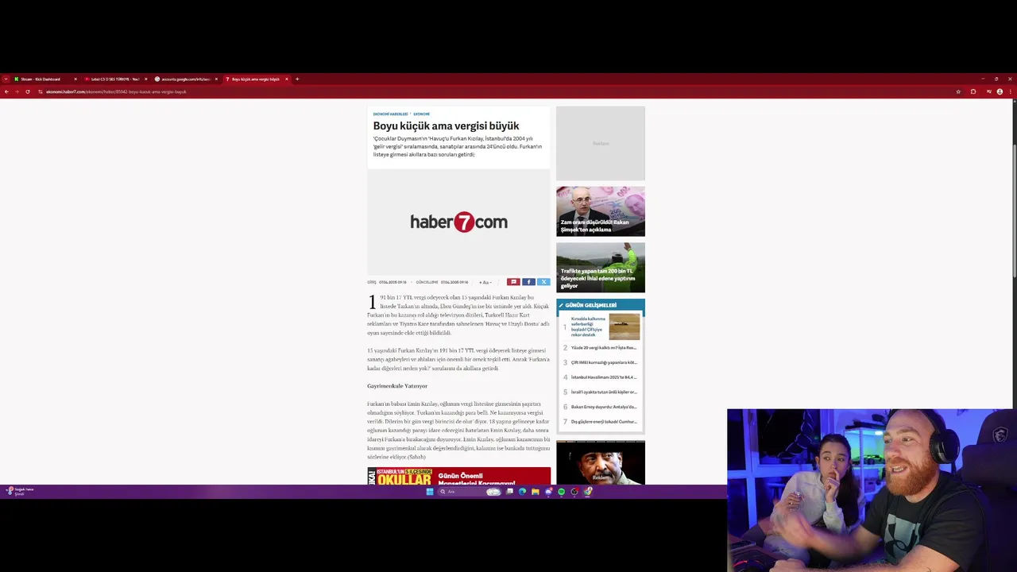Change font size with the Aa control
1017x572 pixels.
[x=485, y=282]
